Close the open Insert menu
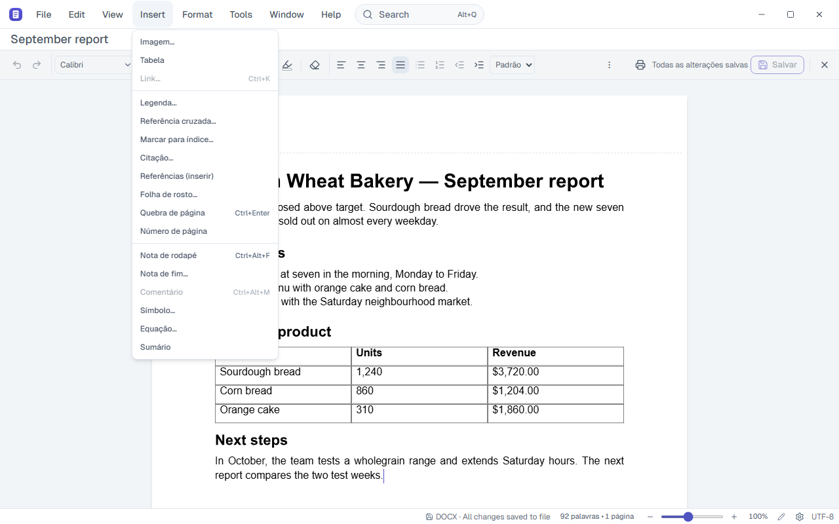The height and width of the screenshot is (524, 839). [x=153, y=14]
